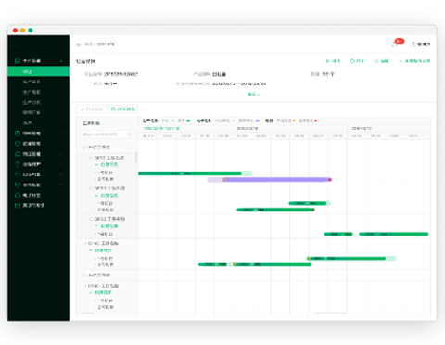Click the magnifier icon in process search box
Image resolution: width=445 pixels, height=345 pixels.
[x=130, y=134]
